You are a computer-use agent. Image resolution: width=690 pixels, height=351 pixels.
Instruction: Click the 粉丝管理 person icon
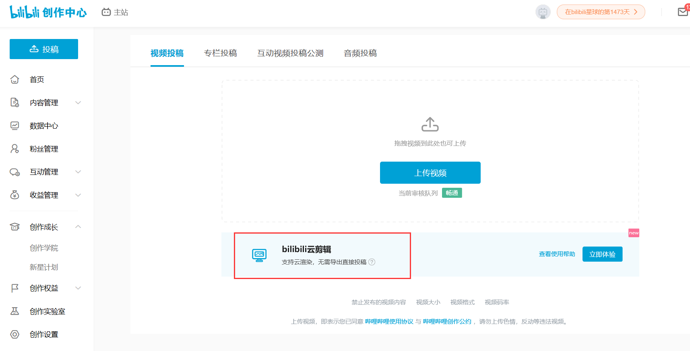(15, 149)
